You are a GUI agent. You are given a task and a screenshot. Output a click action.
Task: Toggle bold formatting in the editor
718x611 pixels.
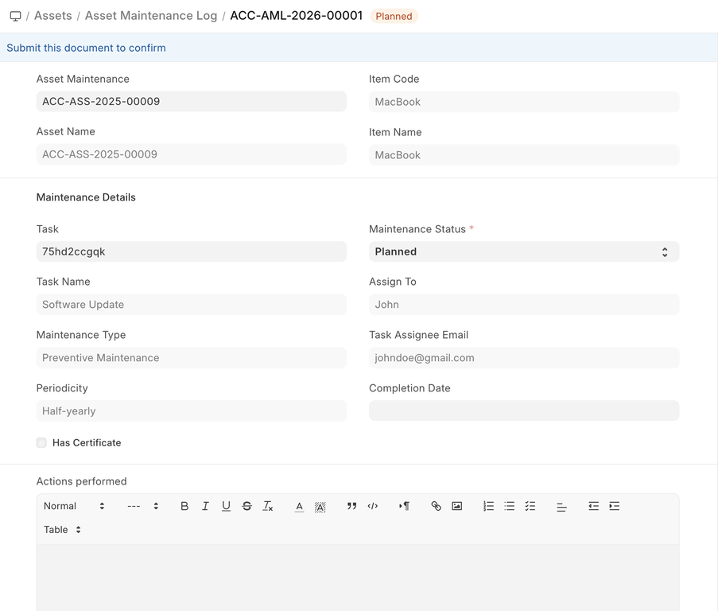184,506
